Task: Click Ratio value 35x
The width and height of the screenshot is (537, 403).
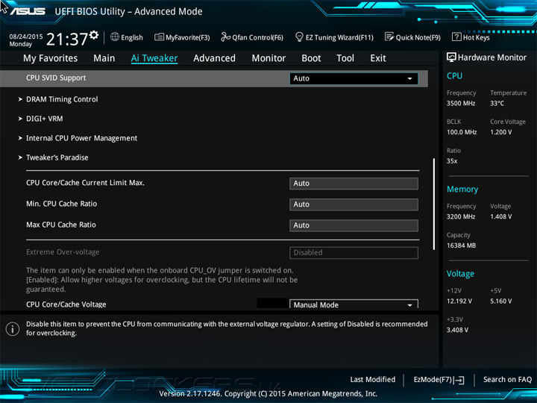Action: click(452, 160)
